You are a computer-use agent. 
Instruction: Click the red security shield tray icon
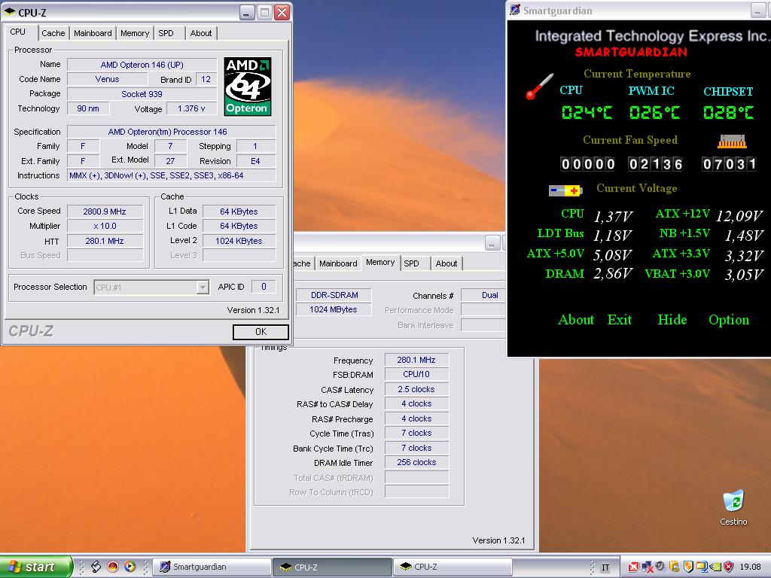(728, 567)
